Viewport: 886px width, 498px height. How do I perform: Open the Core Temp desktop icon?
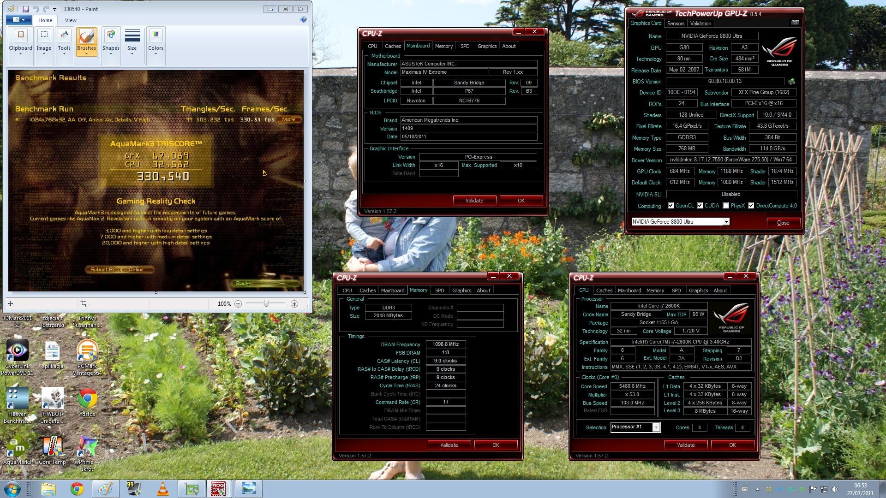tap(52, 450)
